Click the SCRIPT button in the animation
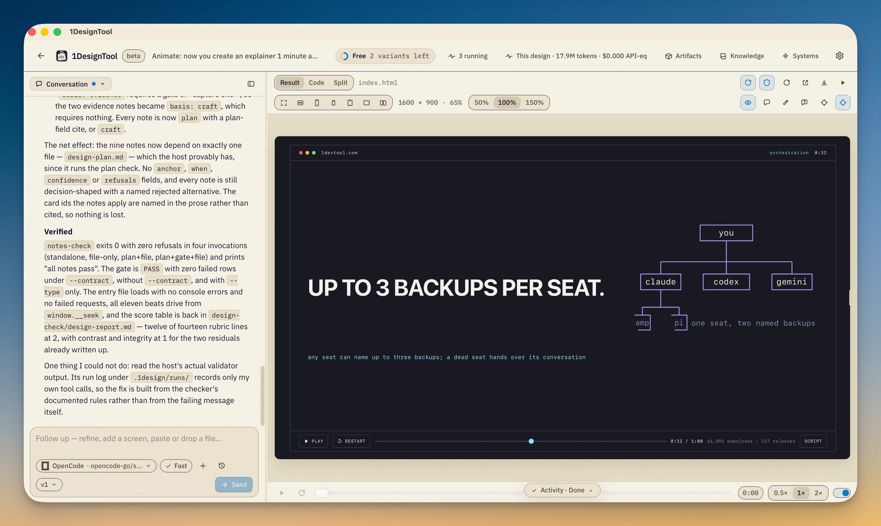The width and height of the screenshot is (881, 526). click(x=813, y=441)
